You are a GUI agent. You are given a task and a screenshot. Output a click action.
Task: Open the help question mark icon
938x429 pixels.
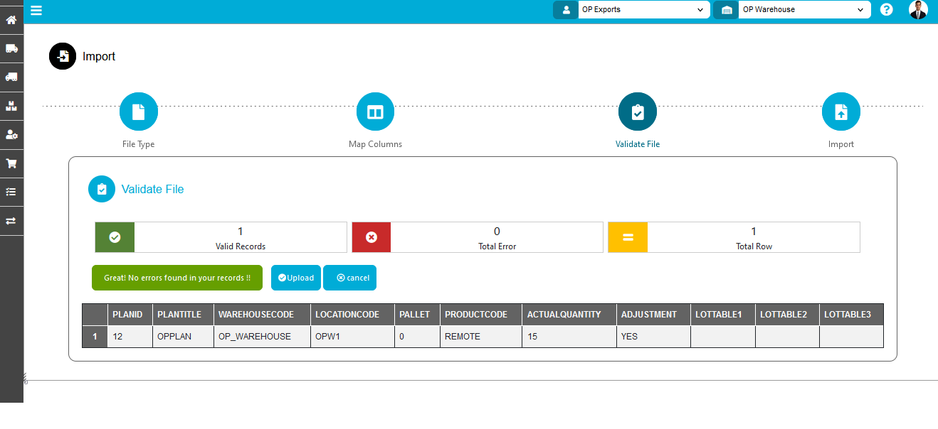pos(886,10)
